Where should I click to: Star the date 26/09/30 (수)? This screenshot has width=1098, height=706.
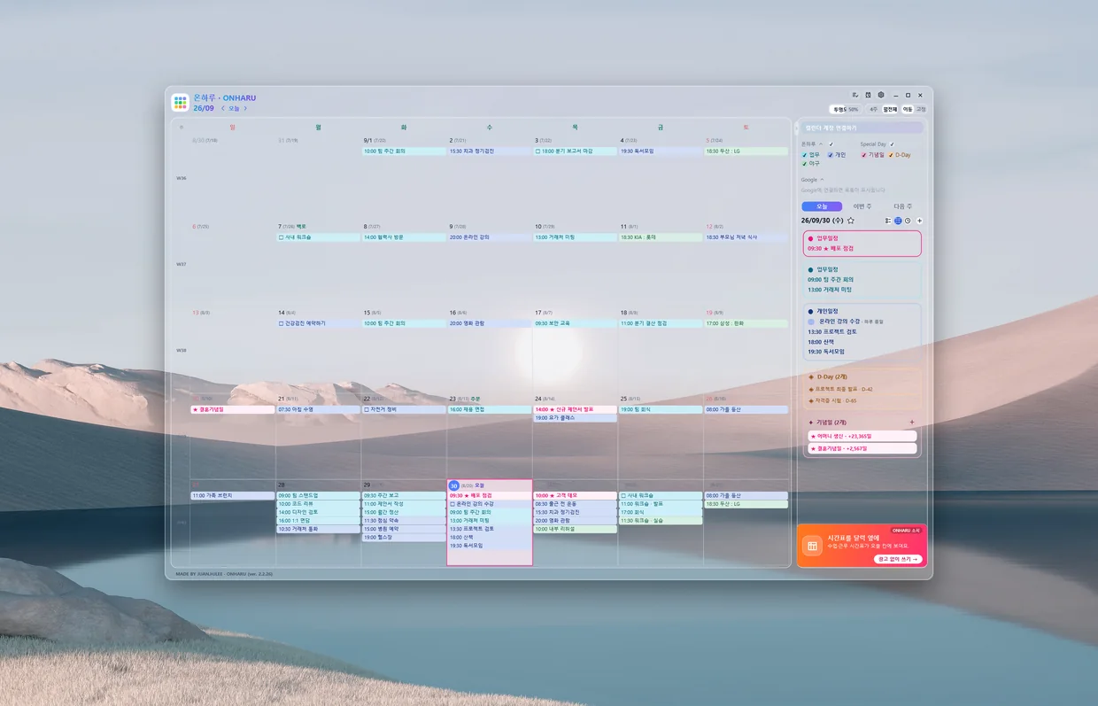[x=851, y=221]
